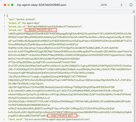
Task: Click the "type" key on line 2
Action: coord(11,19)
